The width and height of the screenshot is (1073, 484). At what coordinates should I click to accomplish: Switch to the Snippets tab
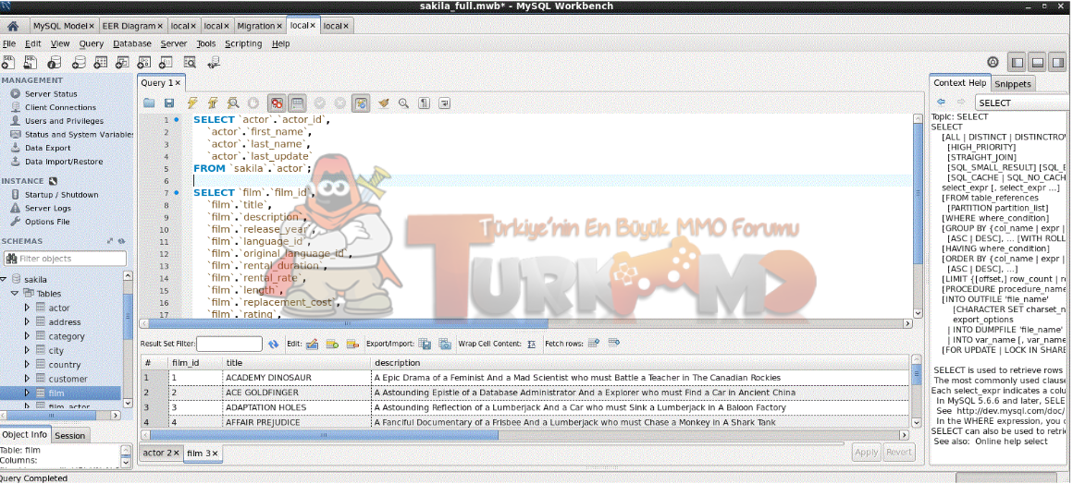(x=1013, y=83)
